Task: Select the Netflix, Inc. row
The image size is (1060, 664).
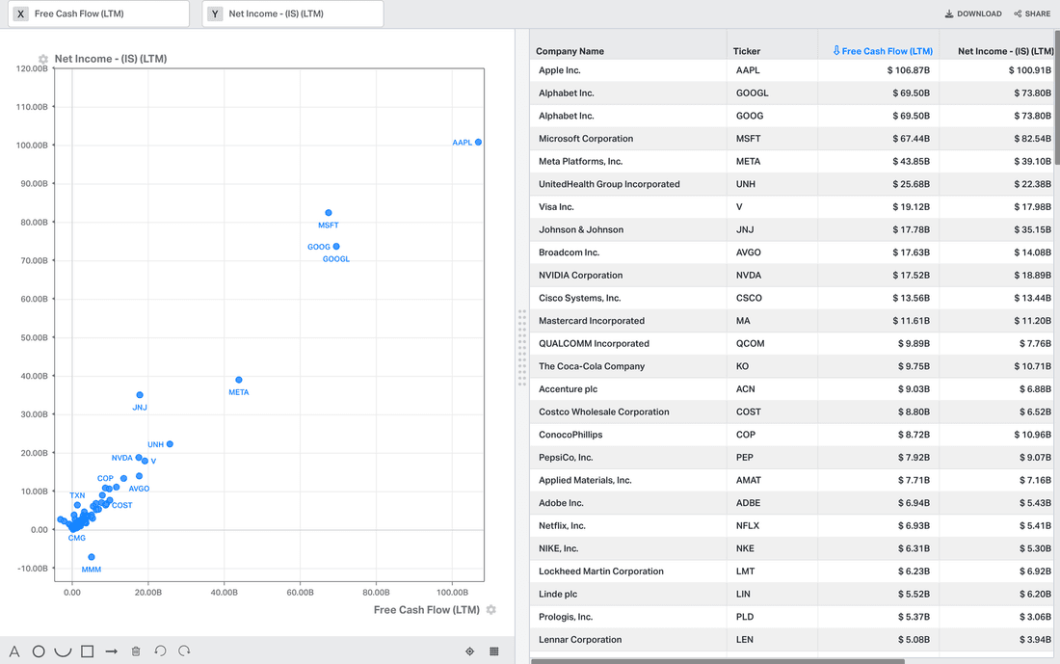Action: point(792,525)
